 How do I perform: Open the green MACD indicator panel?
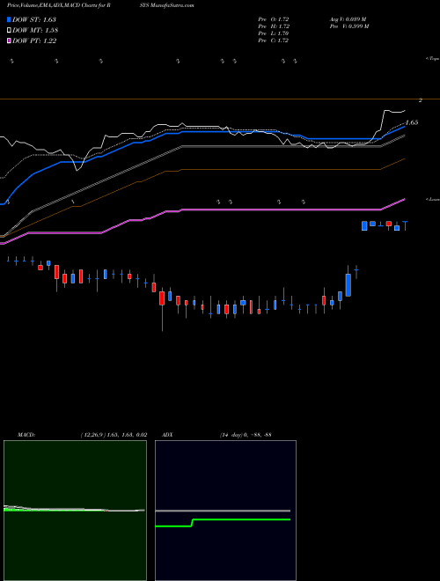coord(75,511)
